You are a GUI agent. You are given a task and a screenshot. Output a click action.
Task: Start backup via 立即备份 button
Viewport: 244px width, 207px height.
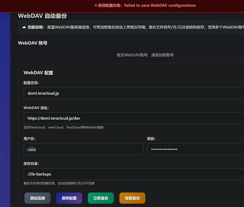pos(101,198)
